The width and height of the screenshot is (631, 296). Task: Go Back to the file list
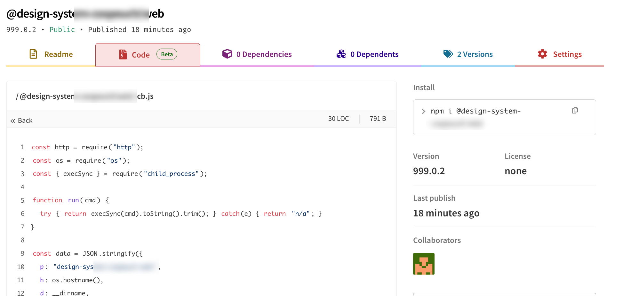click(21, 121)
